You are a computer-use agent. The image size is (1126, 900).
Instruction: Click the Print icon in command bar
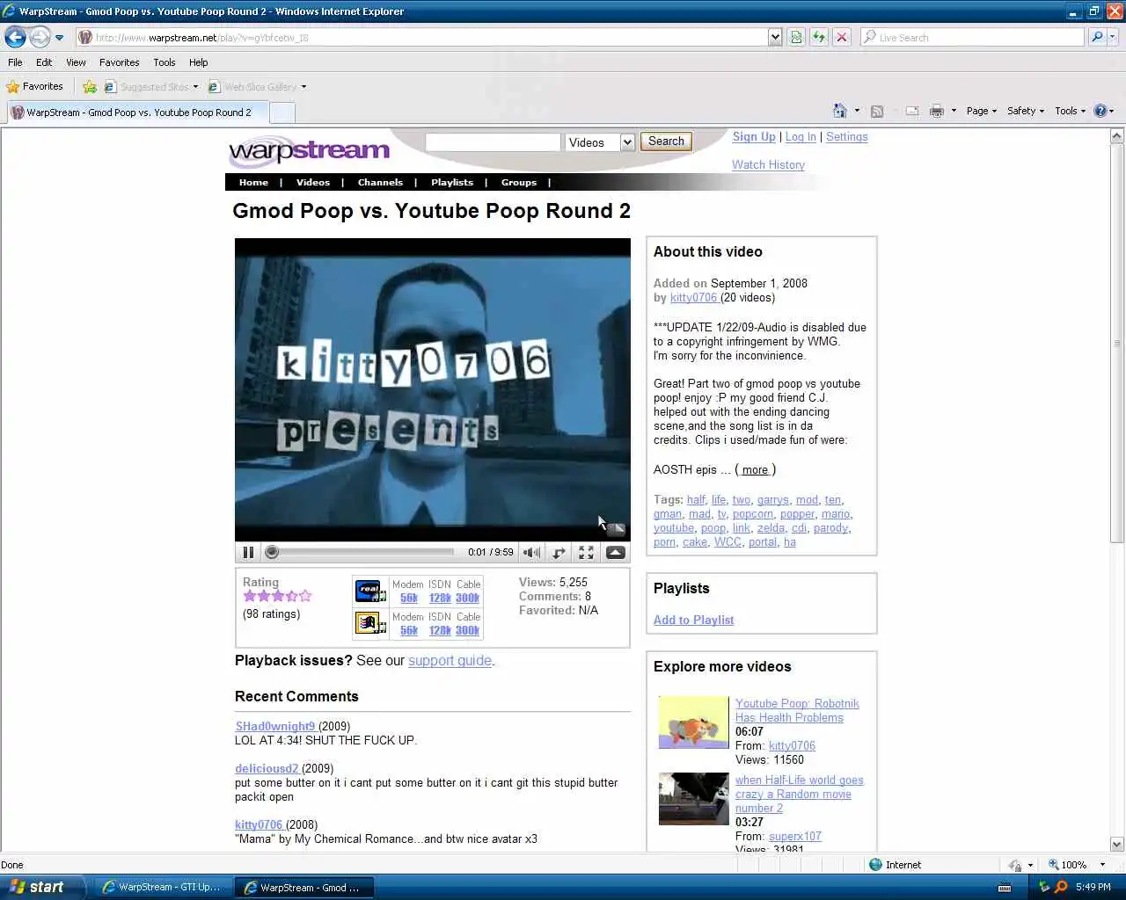(x=937, y=111)
